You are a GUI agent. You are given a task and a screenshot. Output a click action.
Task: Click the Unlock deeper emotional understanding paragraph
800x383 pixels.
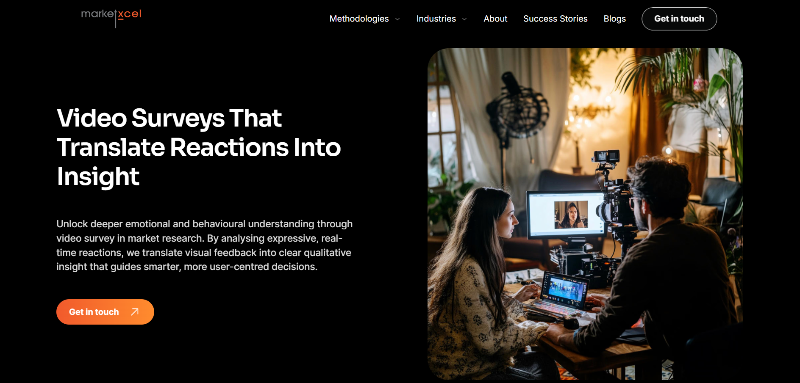point(205,245)
